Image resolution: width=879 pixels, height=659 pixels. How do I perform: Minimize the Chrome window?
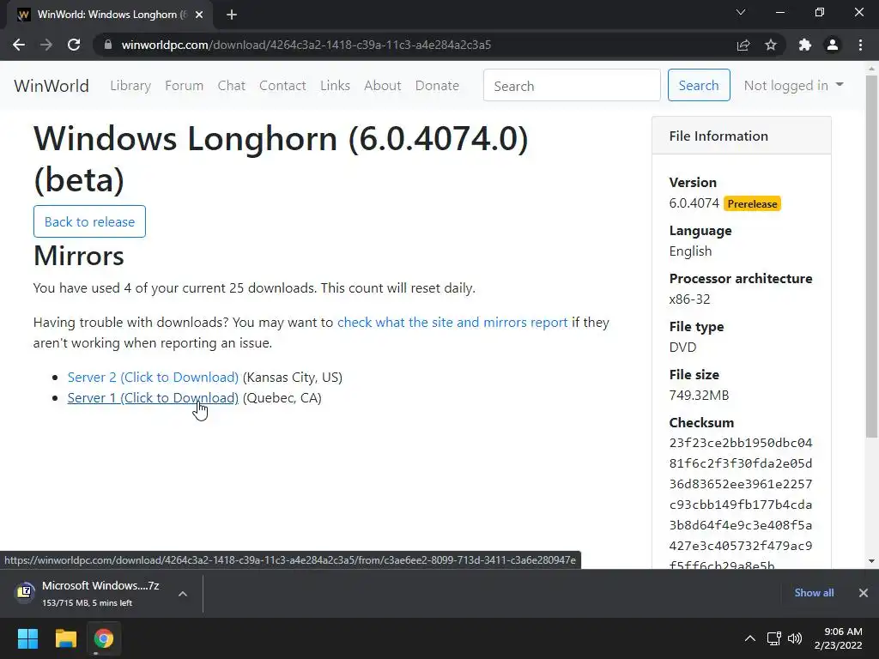[x=780, y=12]
